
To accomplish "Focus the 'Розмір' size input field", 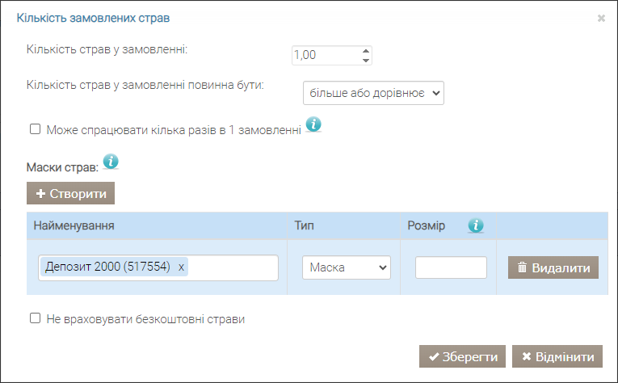I will click(x=451, y=267).
